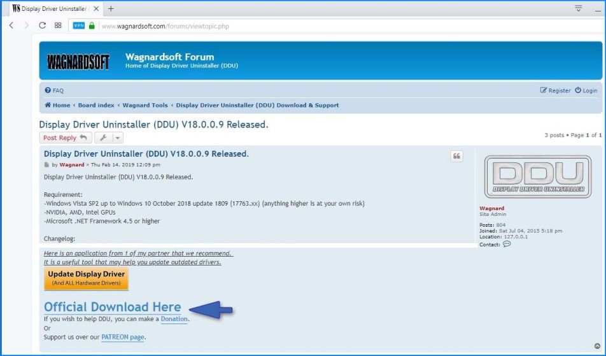Click the Contact speech bubble icon
Viewport: 606px width, 356px height.
point(507,244)
